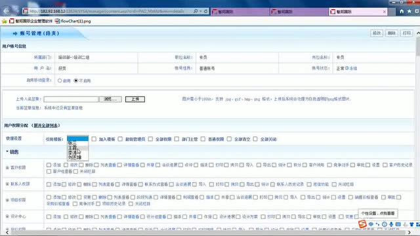Check 添加 in the 客户权限 row
Image resolution: width=420 pixels, height=236 pixels.
click(49, 165)
